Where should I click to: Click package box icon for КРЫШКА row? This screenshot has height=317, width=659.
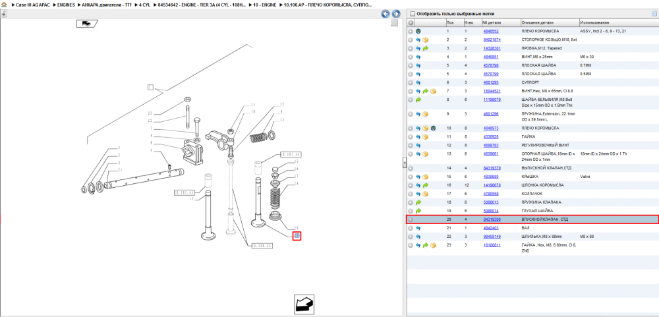[x=425, y=177]
